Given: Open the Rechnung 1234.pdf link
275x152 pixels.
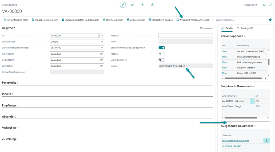Looking at the screenshot, I should coord(232,146).
